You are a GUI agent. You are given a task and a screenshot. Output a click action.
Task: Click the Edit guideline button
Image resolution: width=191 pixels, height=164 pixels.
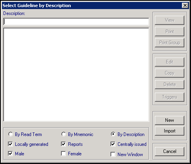(169, 62)
